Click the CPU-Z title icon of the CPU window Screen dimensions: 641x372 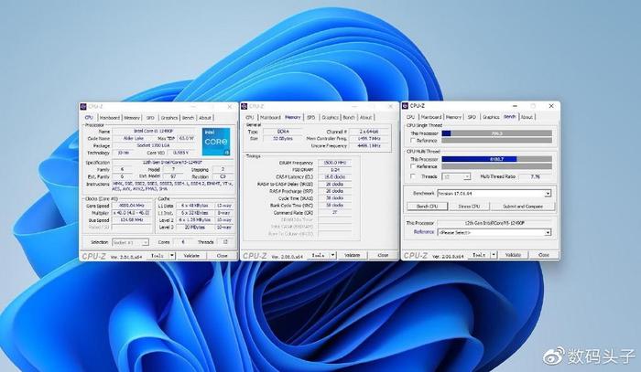[x=84, y=106]
